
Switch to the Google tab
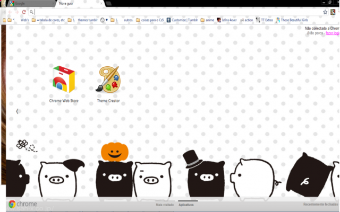tap(30, 4)
